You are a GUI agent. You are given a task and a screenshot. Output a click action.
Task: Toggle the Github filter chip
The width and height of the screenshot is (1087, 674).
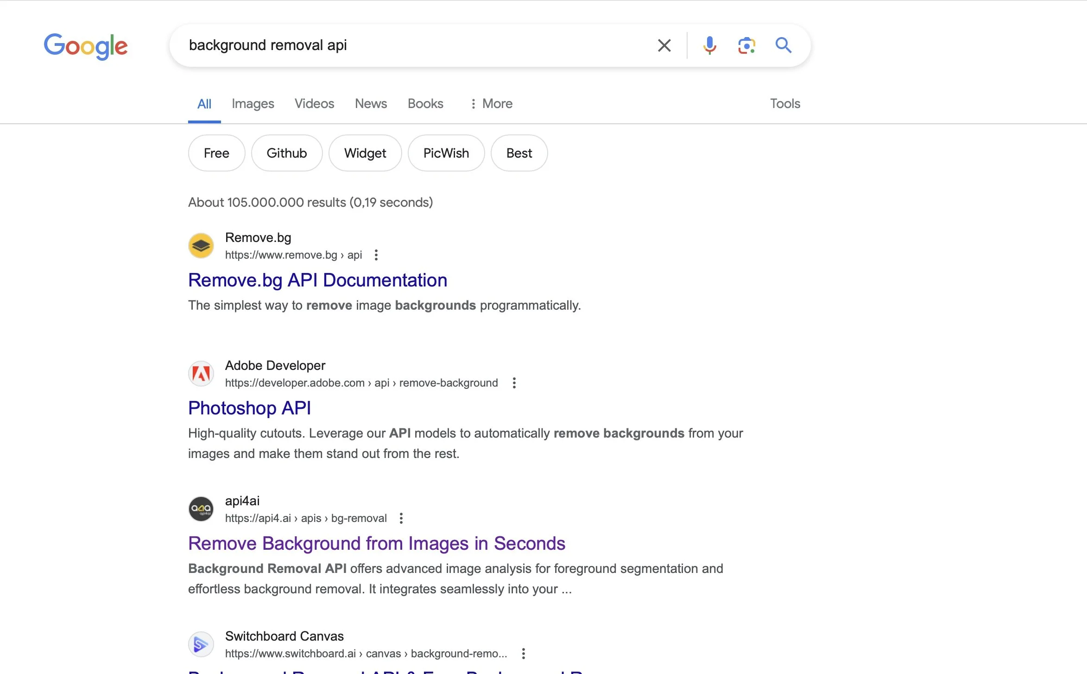[x=286, y=153]
